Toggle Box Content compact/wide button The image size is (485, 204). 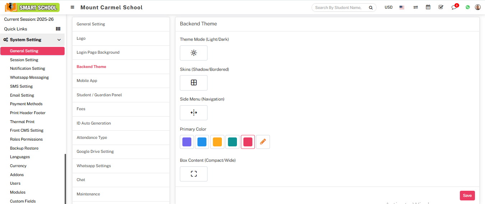coord(193,174)
